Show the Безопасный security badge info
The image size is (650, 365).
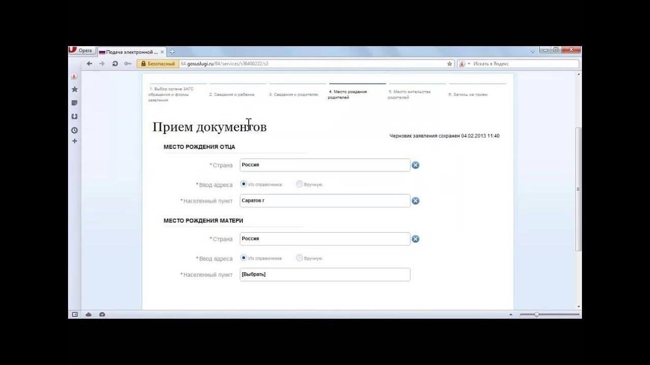157,64
